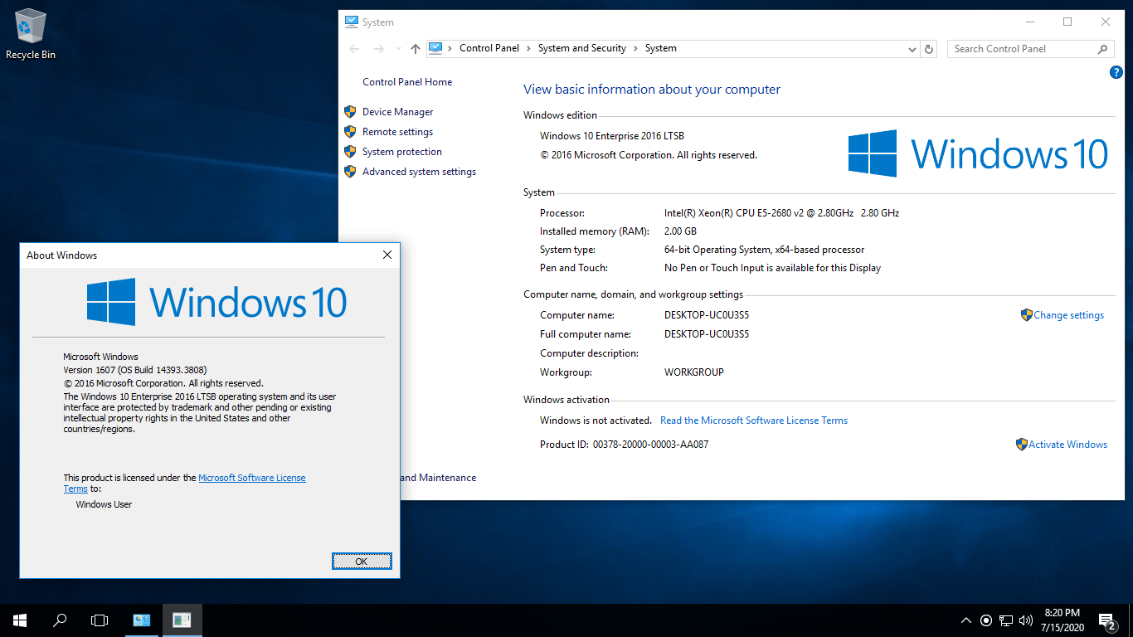Click the Activate Windows link
This screenshot has height=637, width=1133.
coord(1067,445)
